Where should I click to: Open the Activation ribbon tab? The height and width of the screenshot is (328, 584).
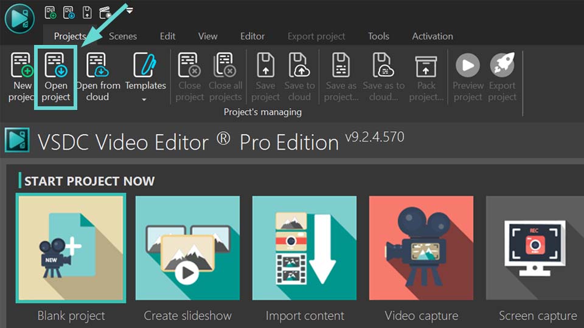coord(433,36)
